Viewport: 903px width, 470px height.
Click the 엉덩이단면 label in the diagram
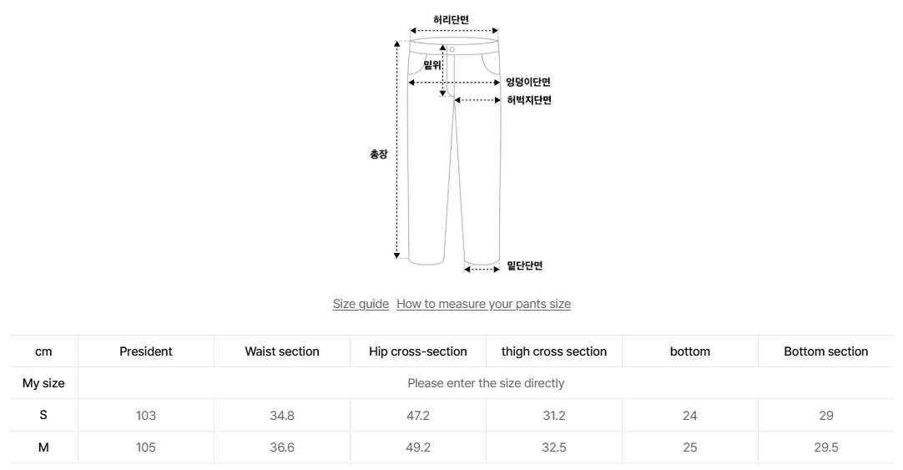click(x=527, y=83)
